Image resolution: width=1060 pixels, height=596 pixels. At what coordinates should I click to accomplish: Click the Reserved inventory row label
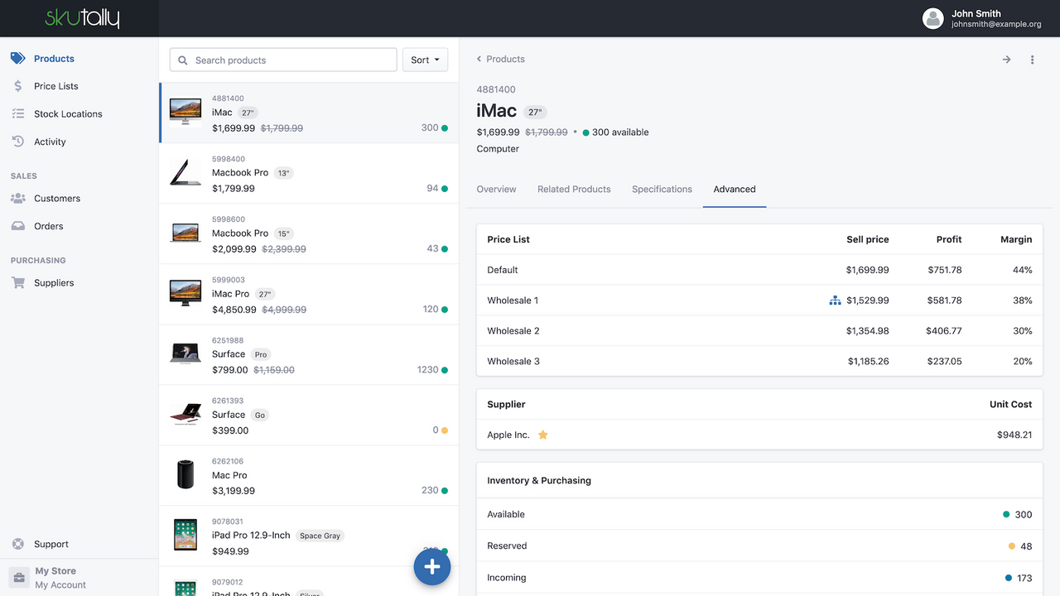(x=507, y=546)
